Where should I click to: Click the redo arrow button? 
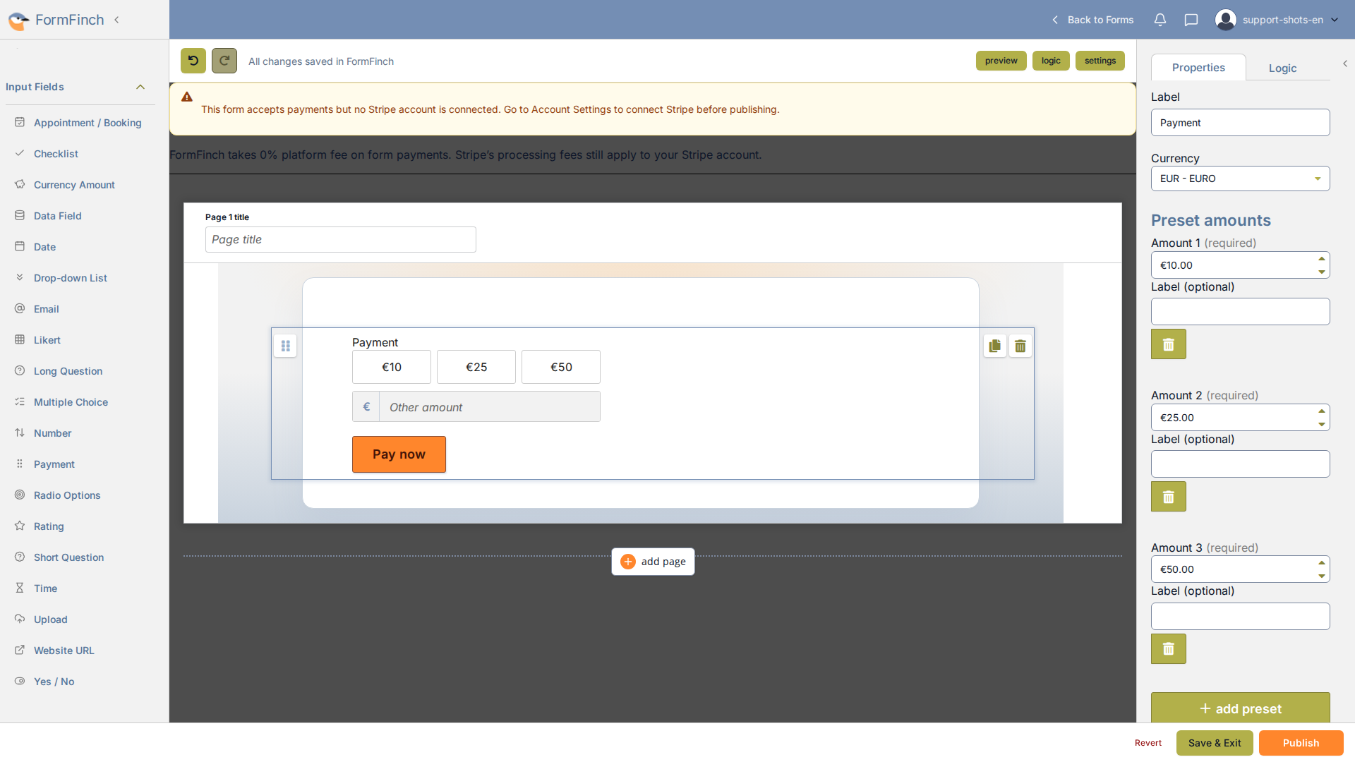(224, 61)
